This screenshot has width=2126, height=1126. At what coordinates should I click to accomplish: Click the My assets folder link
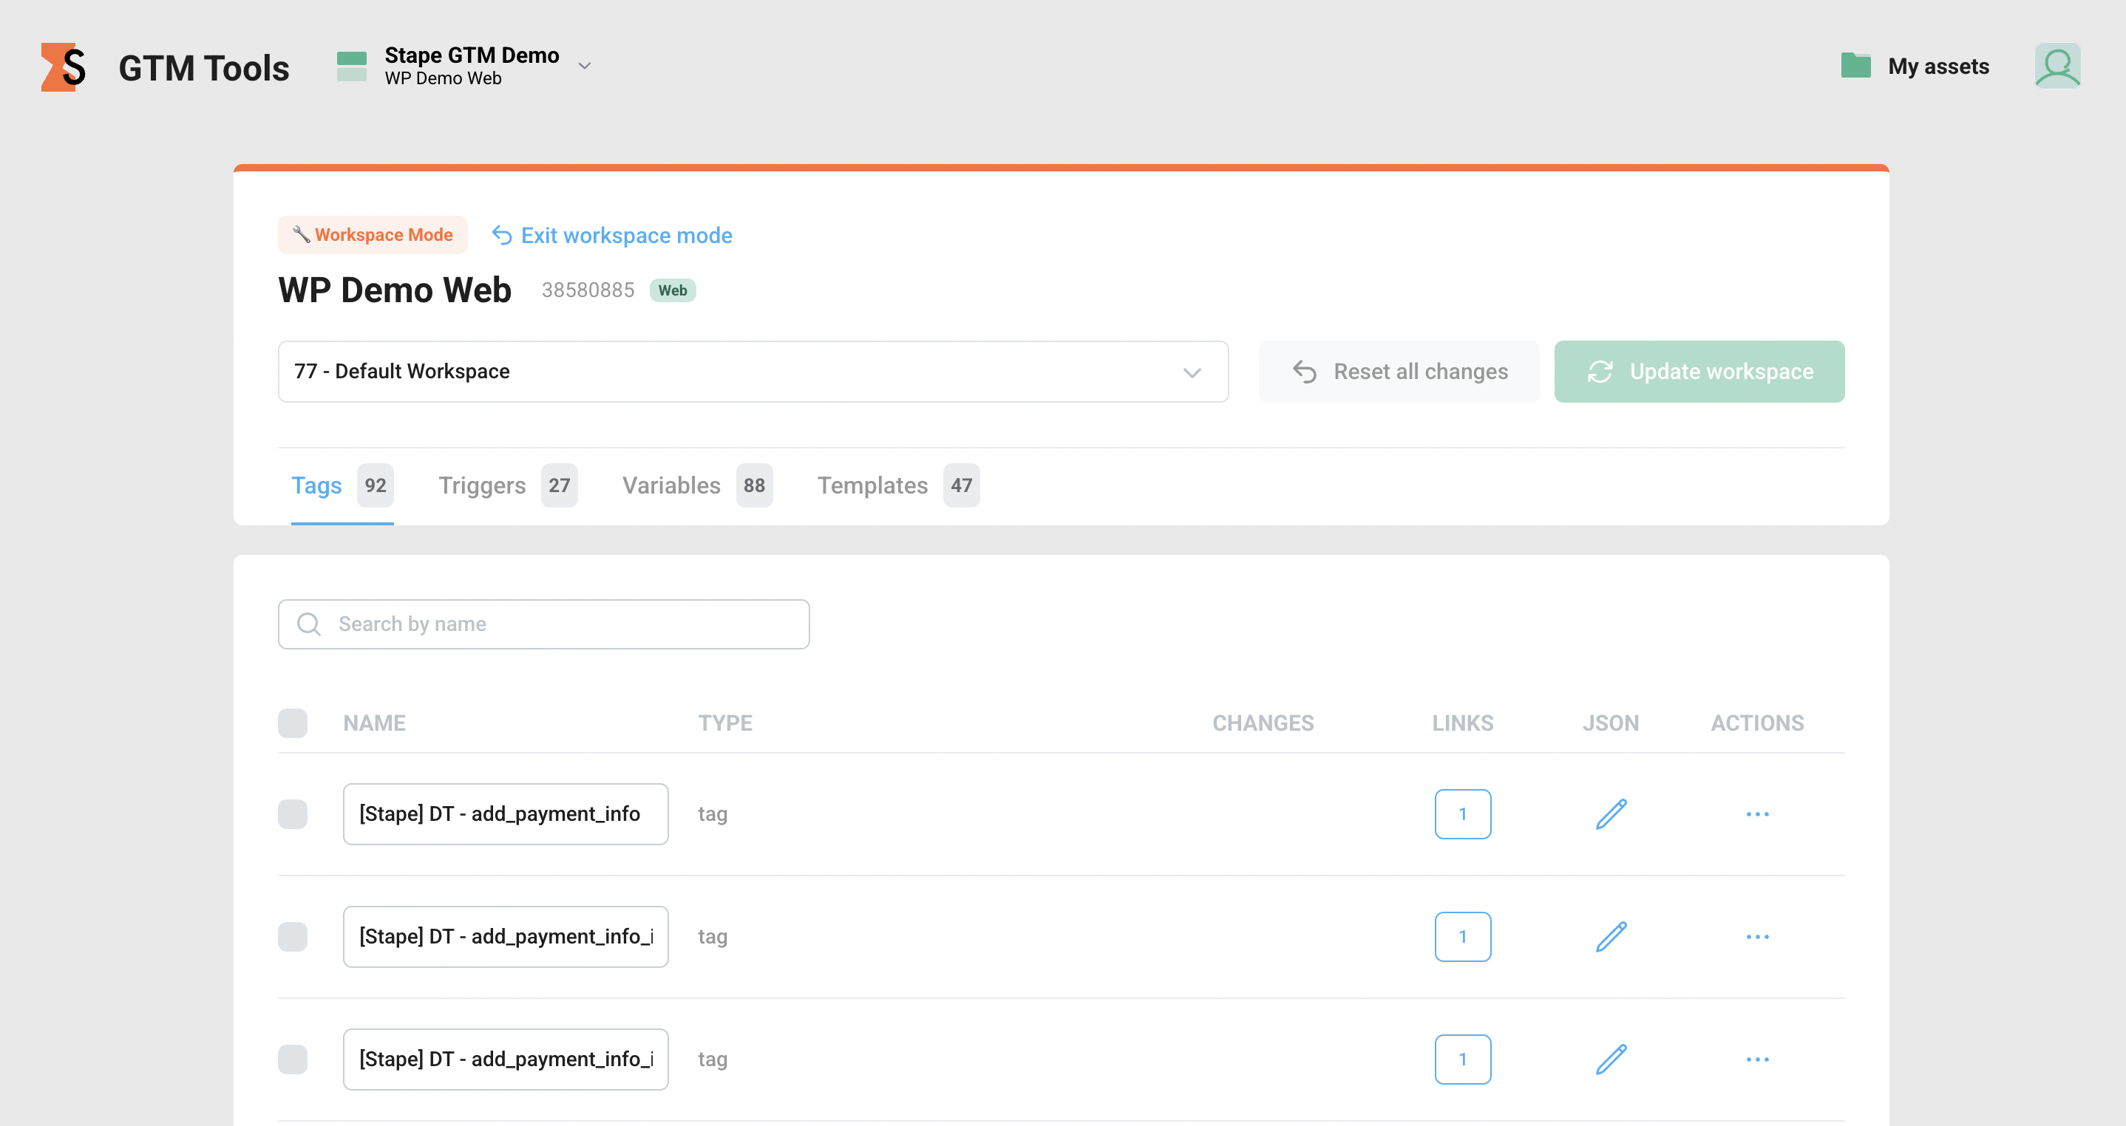coord(1915,66)
